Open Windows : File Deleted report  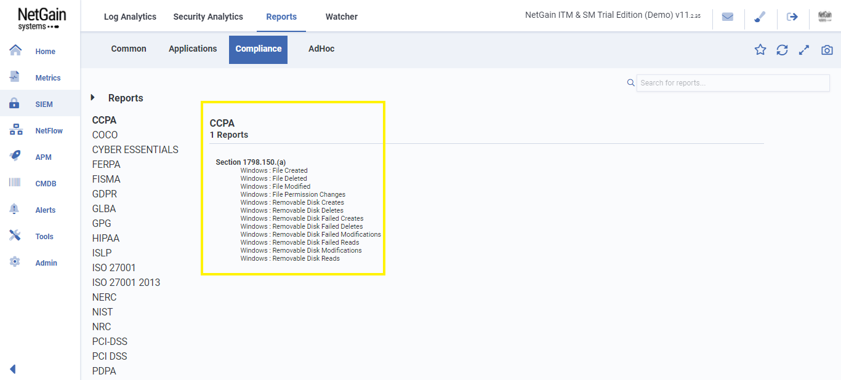273,178
